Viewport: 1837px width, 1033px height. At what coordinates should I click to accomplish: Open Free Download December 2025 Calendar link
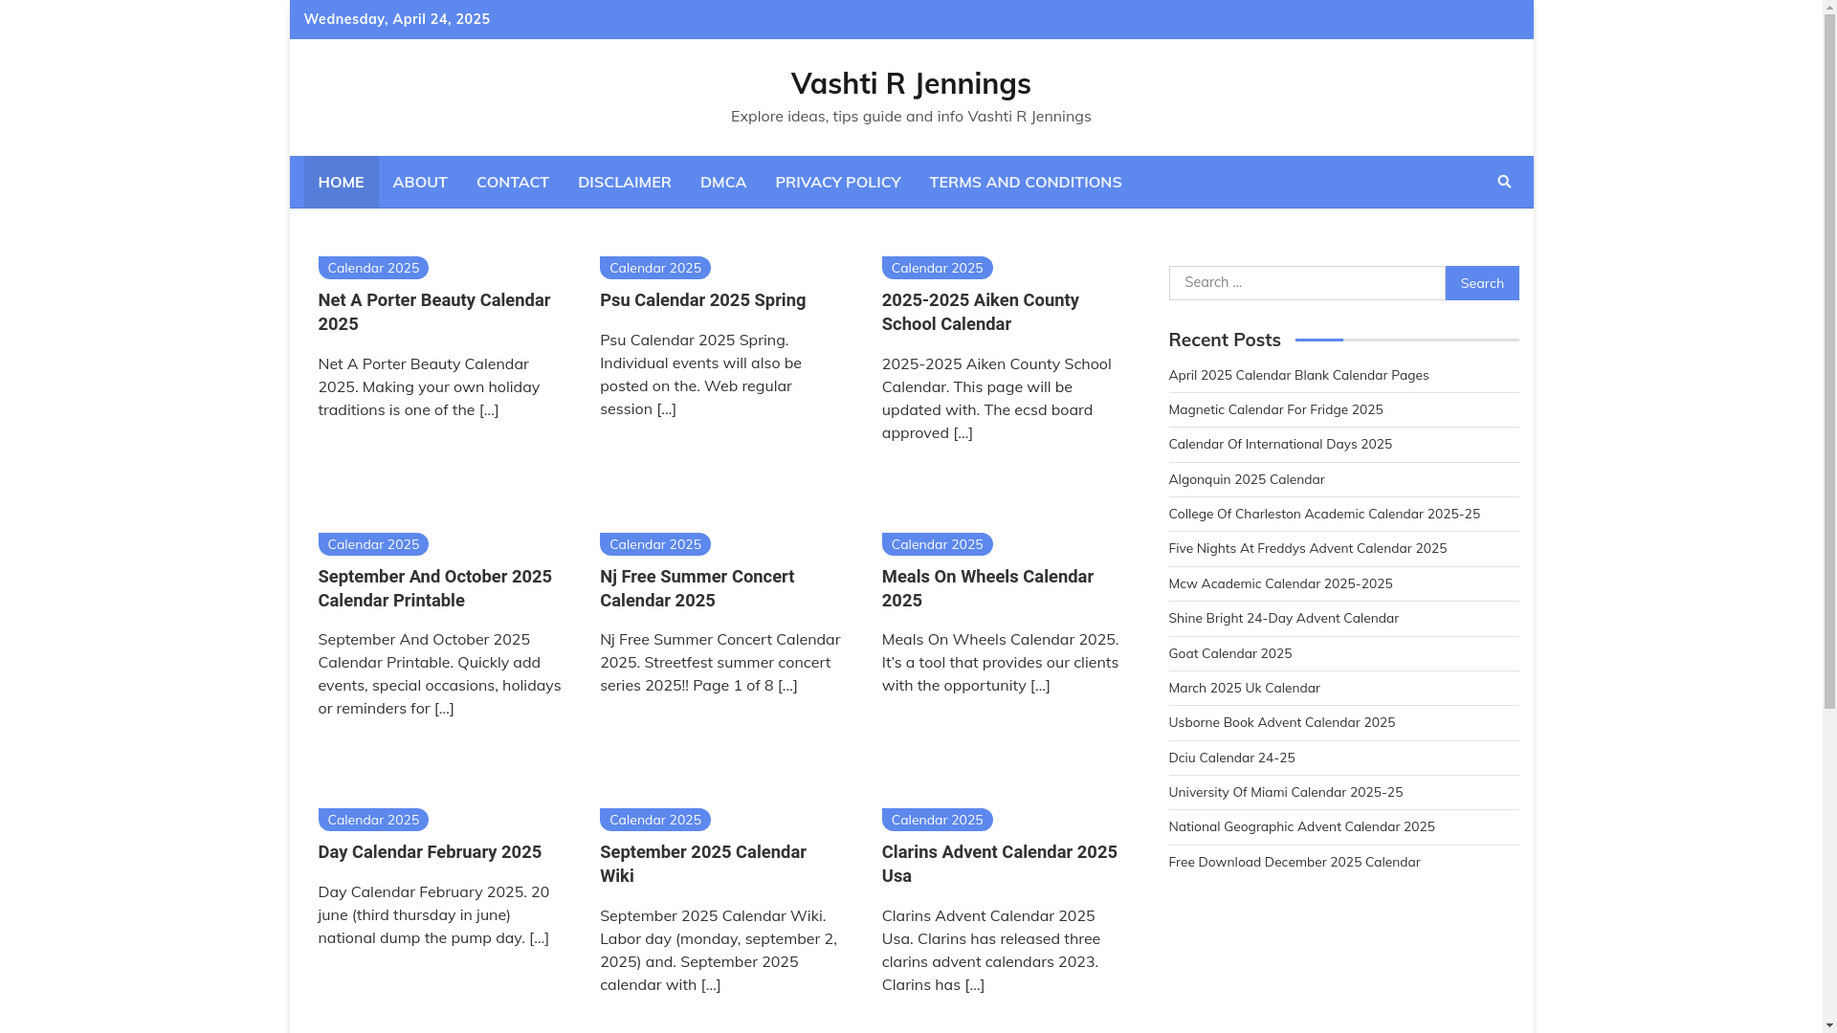click(x=1295, y=862)
